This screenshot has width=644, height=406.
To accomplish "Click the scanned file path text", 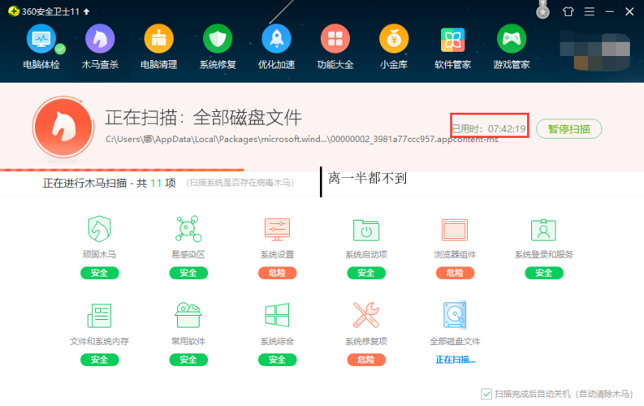I will [x=302, y=139].
